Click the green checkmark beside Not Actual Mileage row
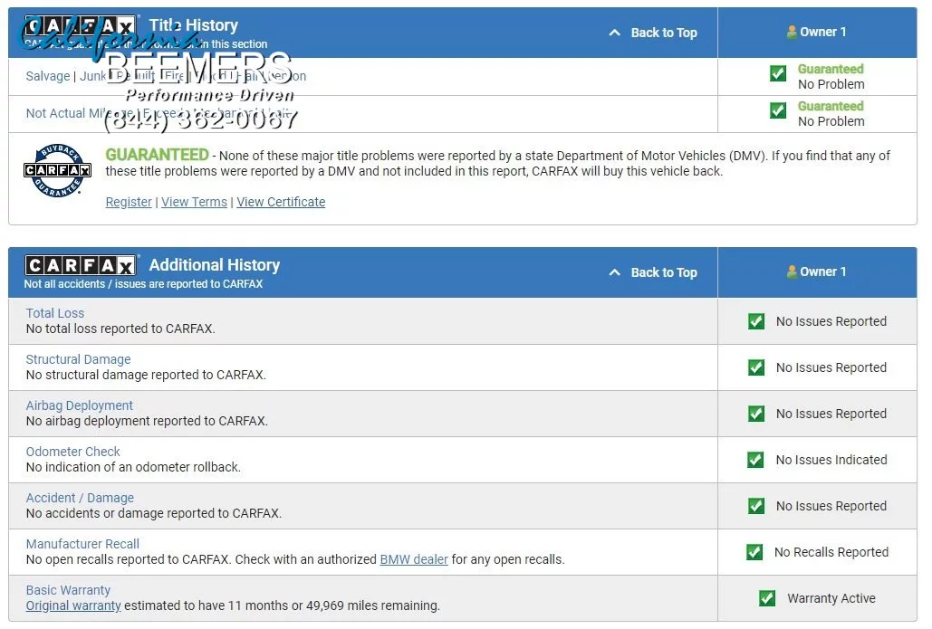This screenshot has width=932, height=629. [x=777, y=110]
